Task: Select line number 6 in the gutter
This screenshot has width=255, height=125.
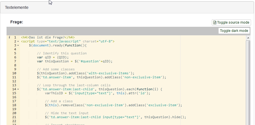Action: tap(14, 57)
